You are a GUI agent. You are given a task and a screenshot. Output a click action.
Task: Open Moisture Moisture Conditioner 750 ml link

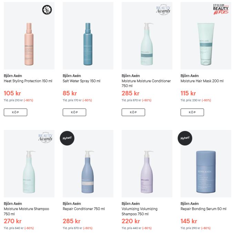click(x=146, y=83)
